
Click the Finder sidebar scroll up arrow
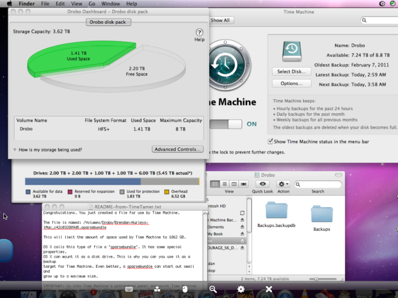point(249,266)
